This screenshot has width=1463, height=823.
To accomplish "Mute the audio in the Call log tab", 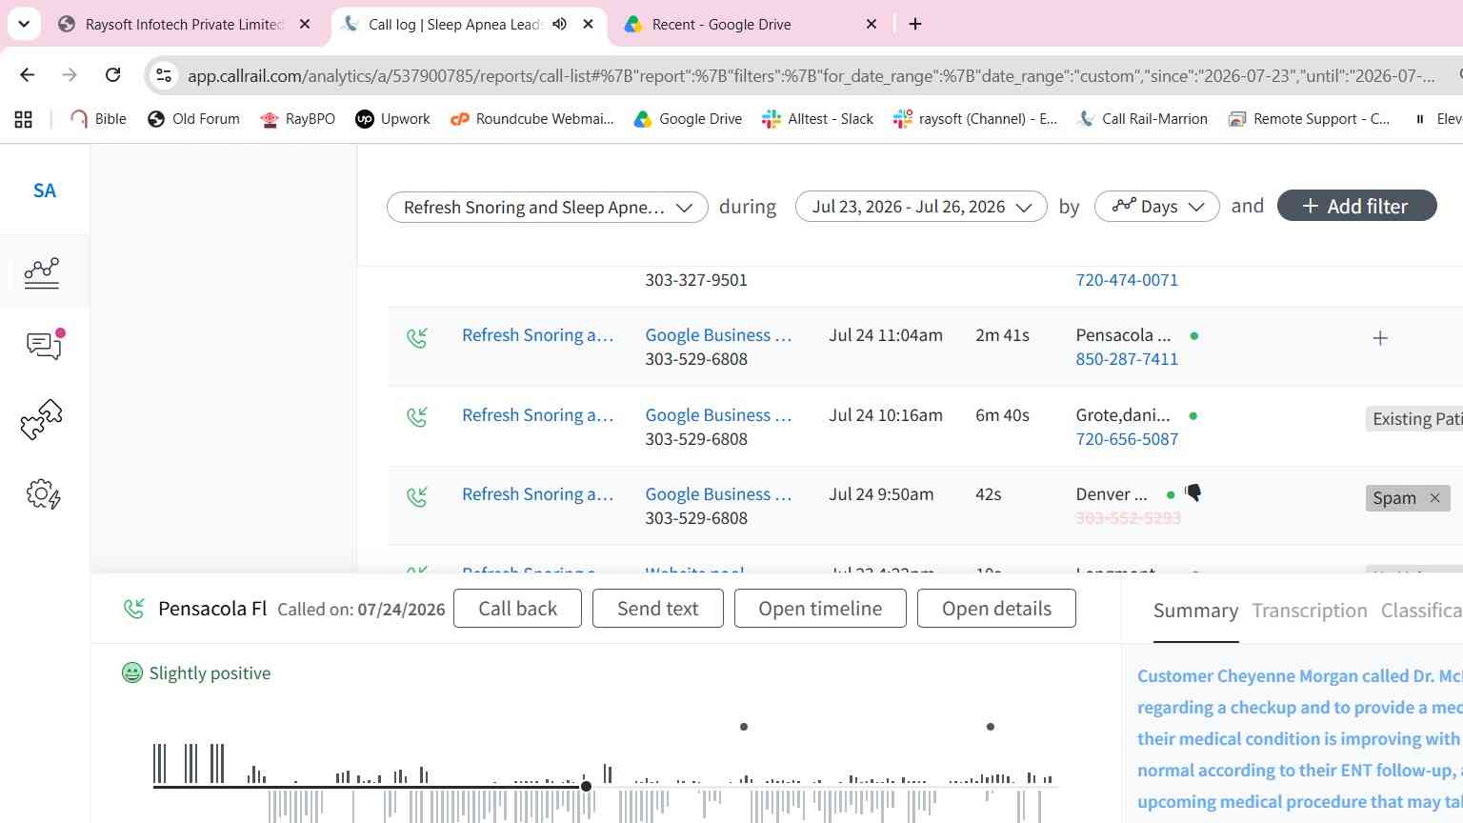I will pos(560,24).
